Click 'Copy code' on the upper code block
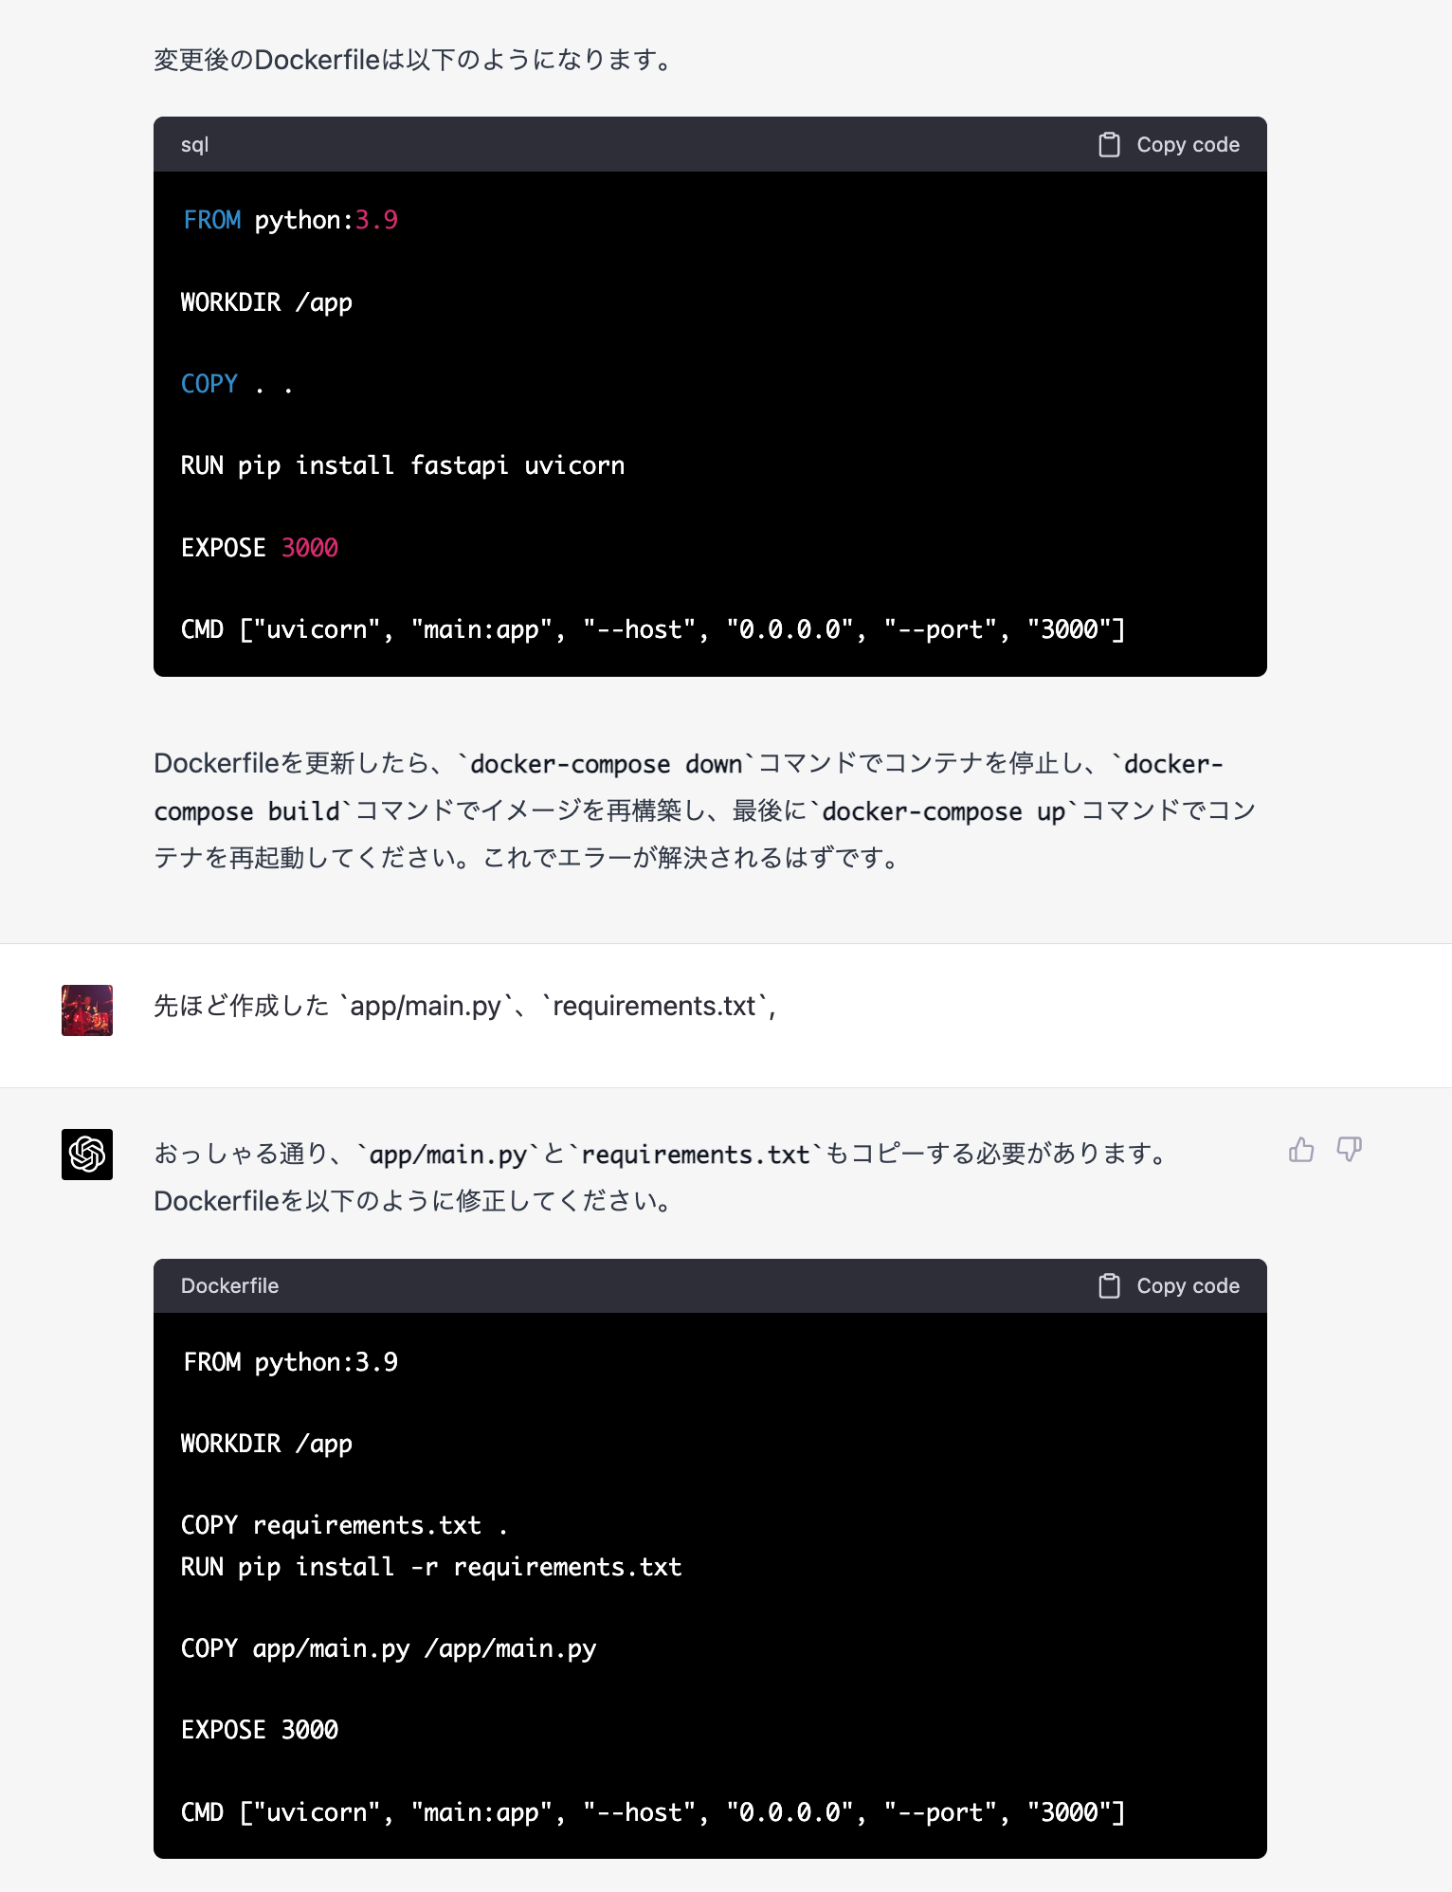The height and width of the screenshot is (1892, 1452). click(1189, 144)
